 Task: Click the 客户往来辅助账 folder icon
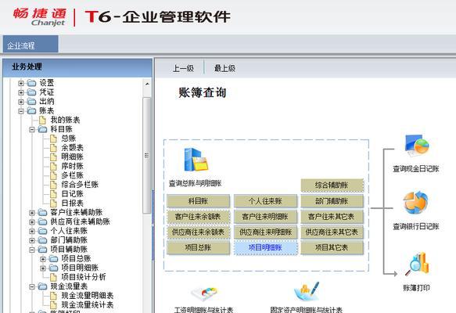coord(42,213)
